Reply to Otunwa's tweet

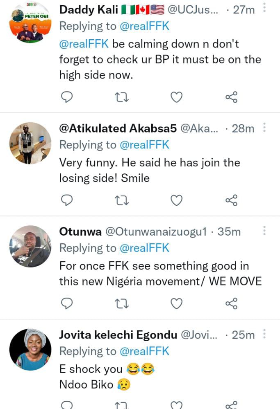[x=66, y=303]
